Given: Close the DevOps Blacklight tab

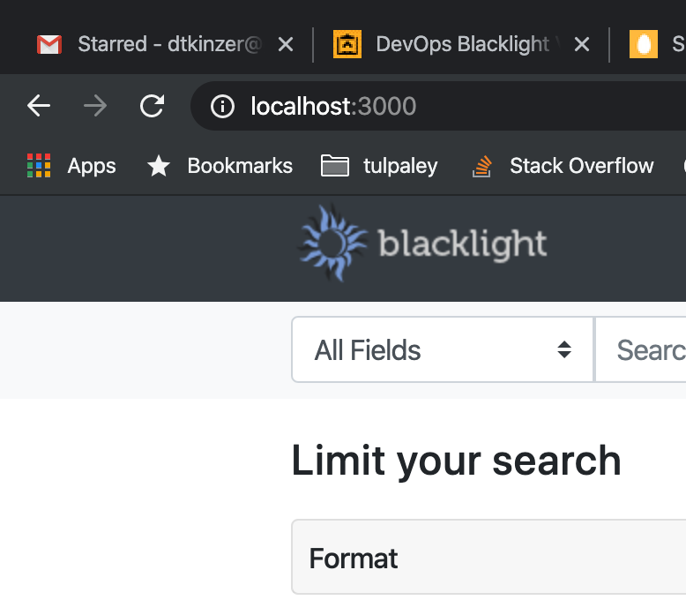Looking at the screenshot, I should [581, 44].
